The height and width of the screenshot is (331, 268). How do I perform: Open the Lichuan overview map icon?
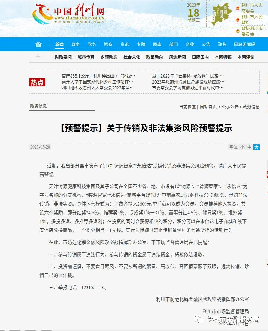pos(222,14)
